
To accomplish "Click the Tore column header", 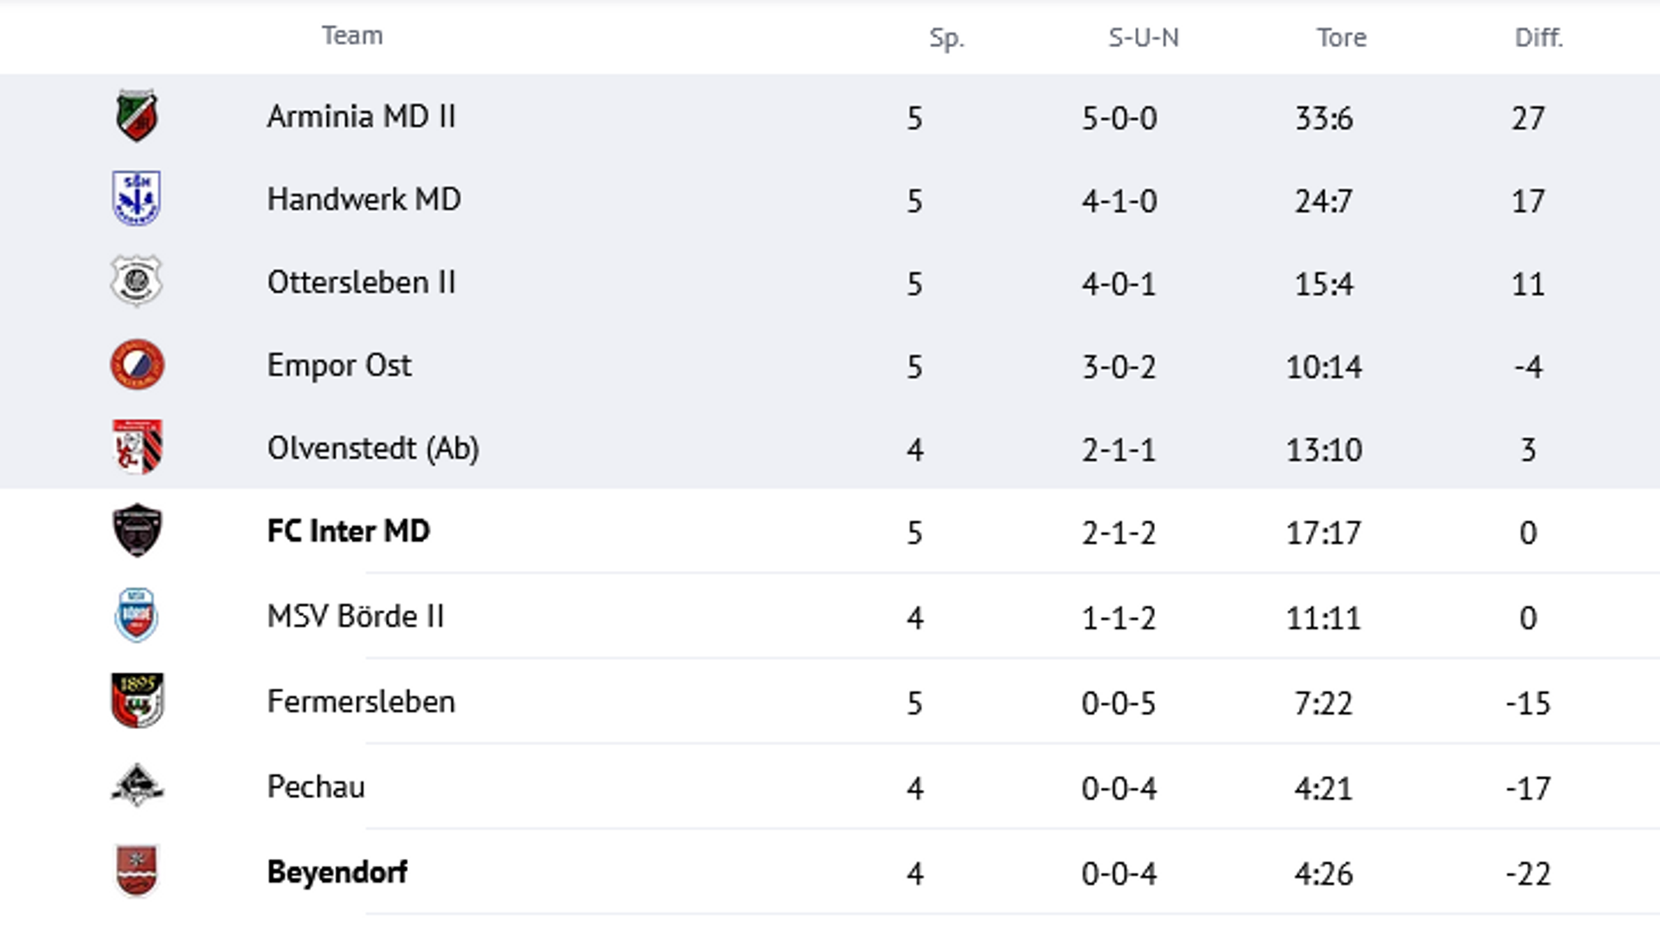I will (1341, 37).
